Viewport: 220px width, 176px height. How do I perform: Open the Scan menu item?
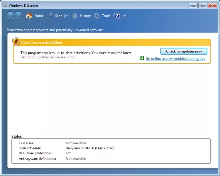click(x=59, y=16)
